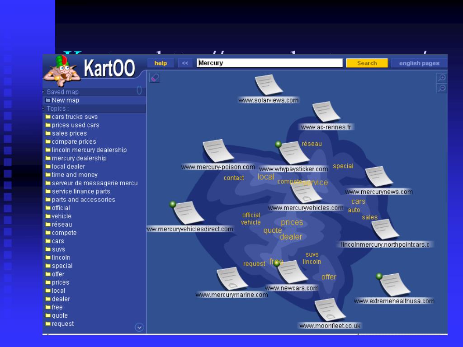Click the www.moonfleet.co.uk link label
This screenshot has width=463, height=347.
(330, 326)
